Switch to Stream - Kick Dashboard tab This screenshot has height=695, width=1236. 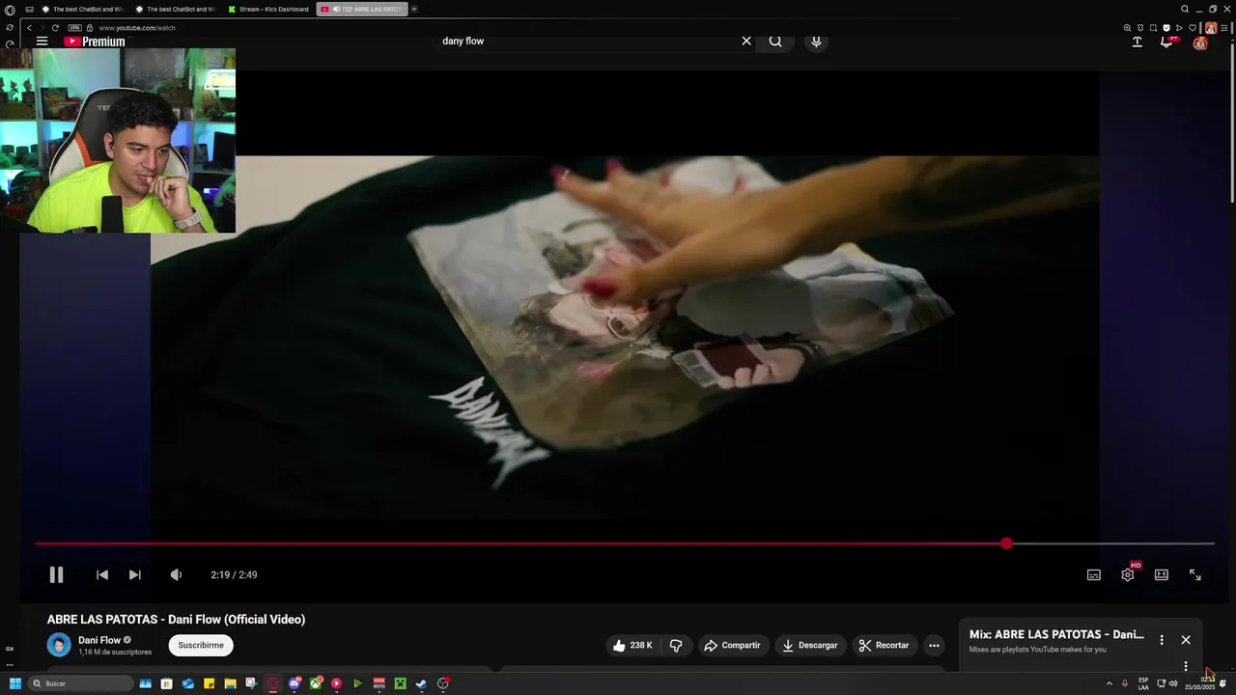pos(268,9)
